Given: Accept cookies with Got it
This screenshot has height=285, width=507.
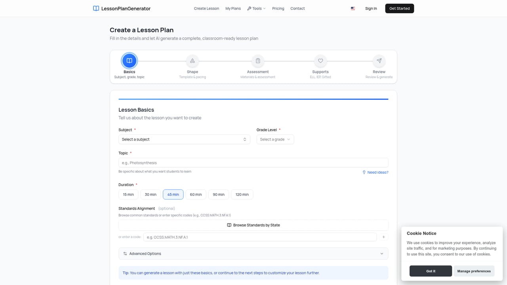Looking at the screenshot, I should 431,271.
